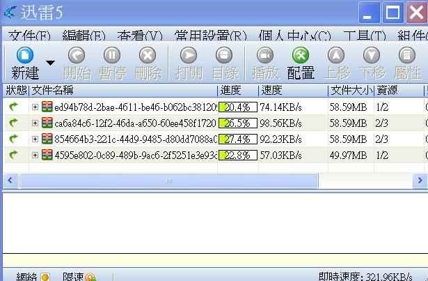428x281 pixels.
Task: Click the downloading status arrow of 4595e802 row
Action: [13, 155]
